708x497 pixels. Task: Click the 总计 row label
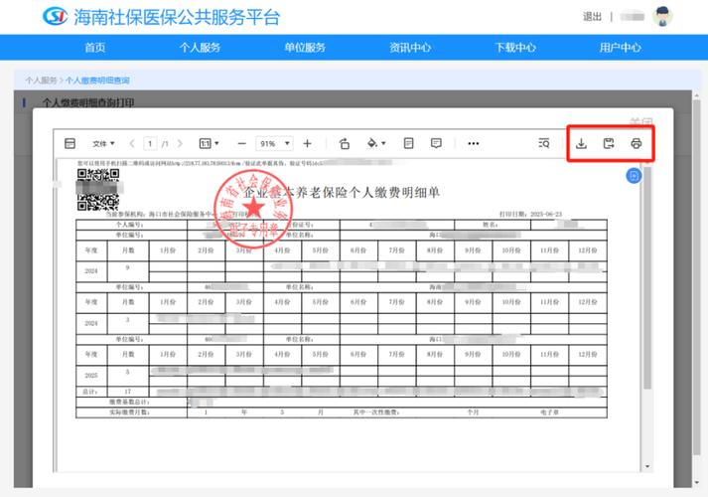[90, 392]
